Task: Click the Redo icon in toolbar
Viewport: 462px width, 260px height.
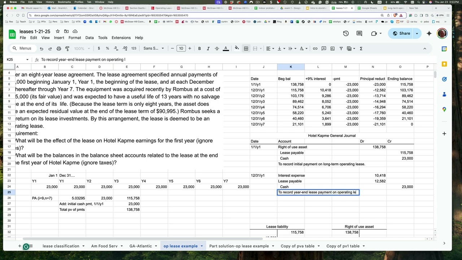Action: tap(50, 48)
